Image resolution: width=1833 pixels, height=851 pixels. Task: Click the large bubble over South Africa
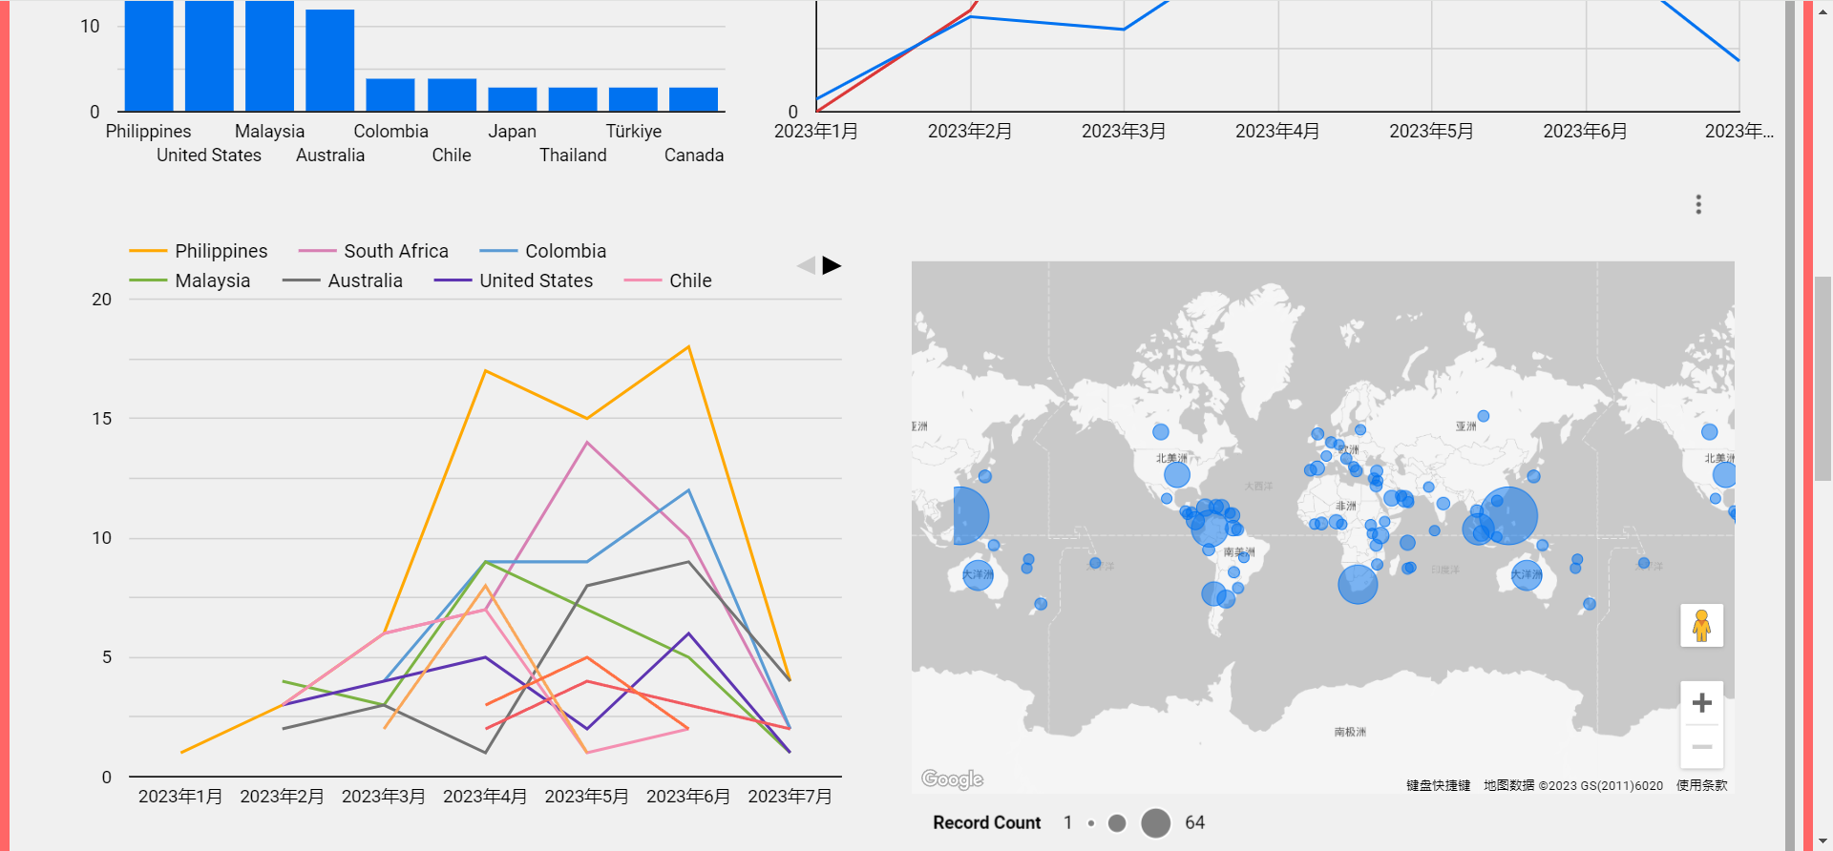(1357, 585)
